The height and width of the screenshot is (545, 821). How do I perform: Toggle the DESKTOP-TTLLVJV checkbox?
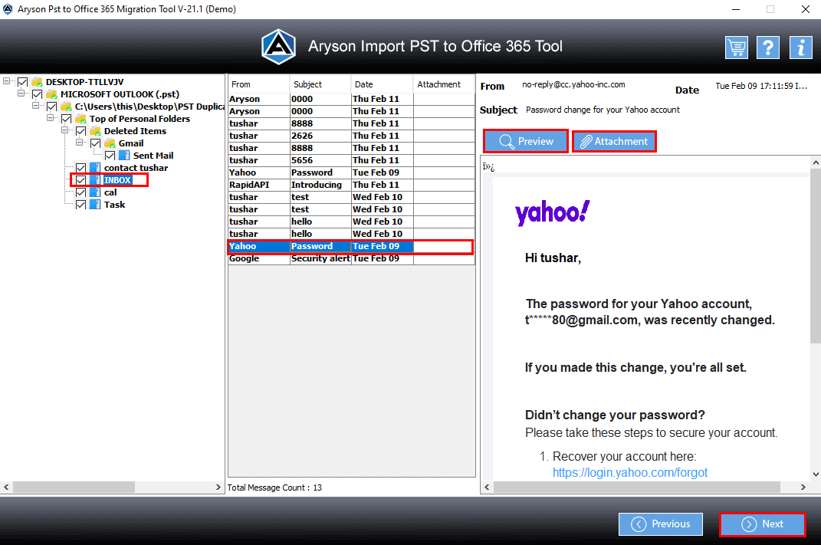point(22,82)
